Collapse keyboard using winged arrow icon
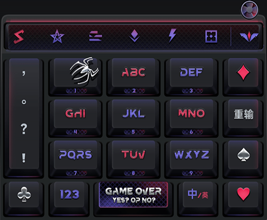The height and width of the screenshot is (220, 267). tap(249, 36)
